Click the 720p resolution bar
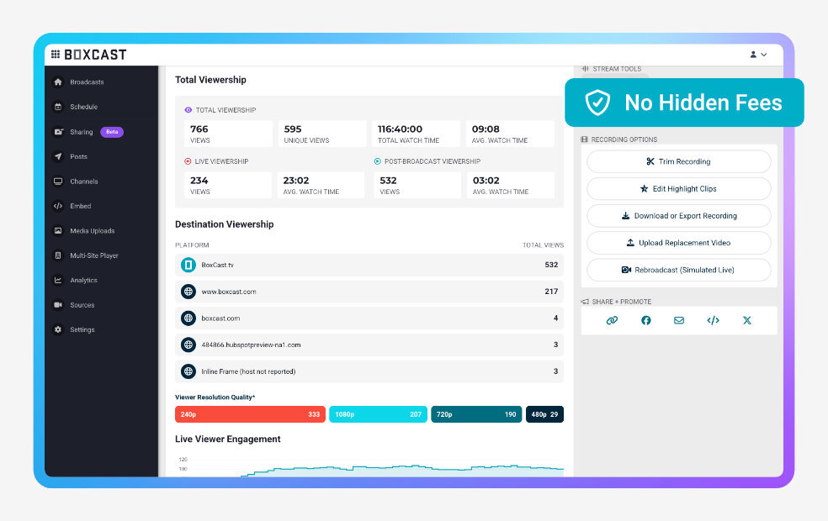 coord(476,414)
